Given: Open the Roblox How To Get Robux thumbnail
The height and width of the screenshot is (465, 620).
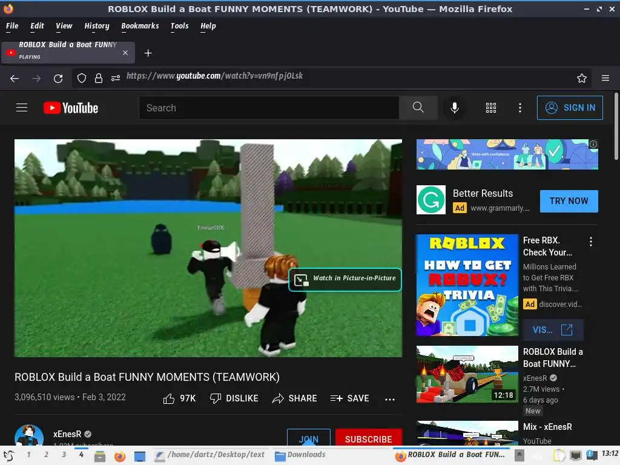Looking at the screenshot, I should (x=467, y=285).
